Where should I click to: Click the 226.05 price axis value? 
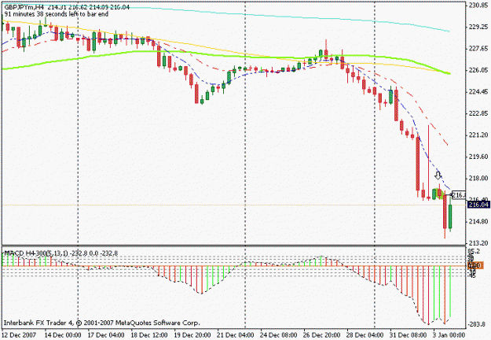[478, 70]
